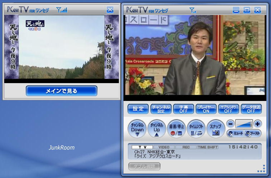Close the main PCastTV window
Image resolution: width=271 pixels, height=178 pixels.
click(x=257, y=10)
